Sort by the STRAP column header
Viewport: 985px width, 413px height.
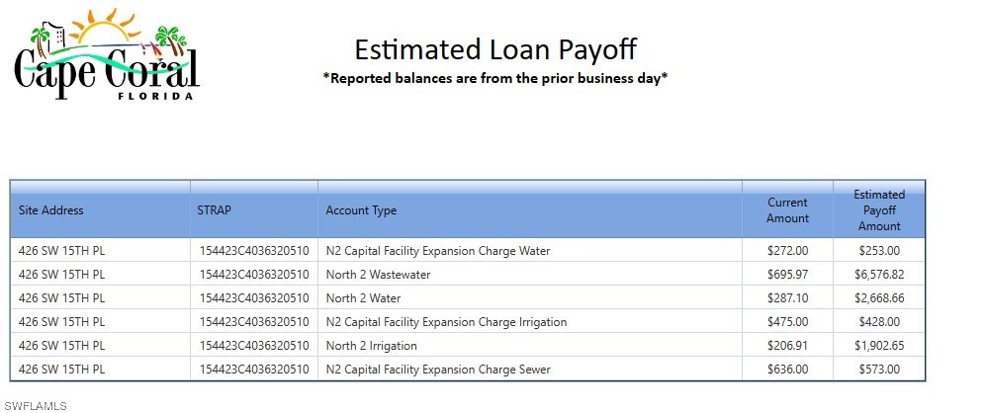214,210
